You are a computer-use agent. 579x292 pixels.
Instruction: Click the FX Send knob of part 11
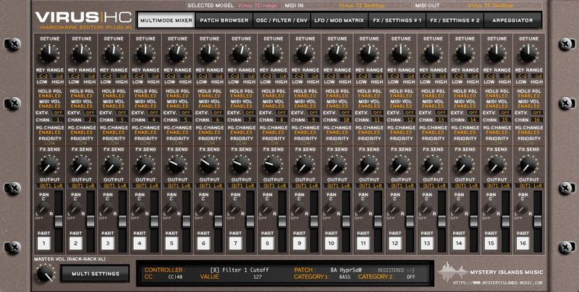368,165
